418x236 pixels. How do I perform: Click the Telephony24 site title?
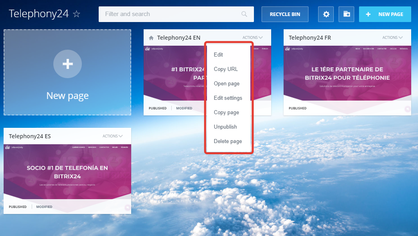coord(39,14)
